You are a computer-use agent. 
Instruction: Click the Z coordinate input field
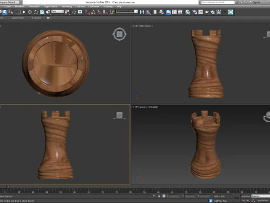tap(205, 196)
